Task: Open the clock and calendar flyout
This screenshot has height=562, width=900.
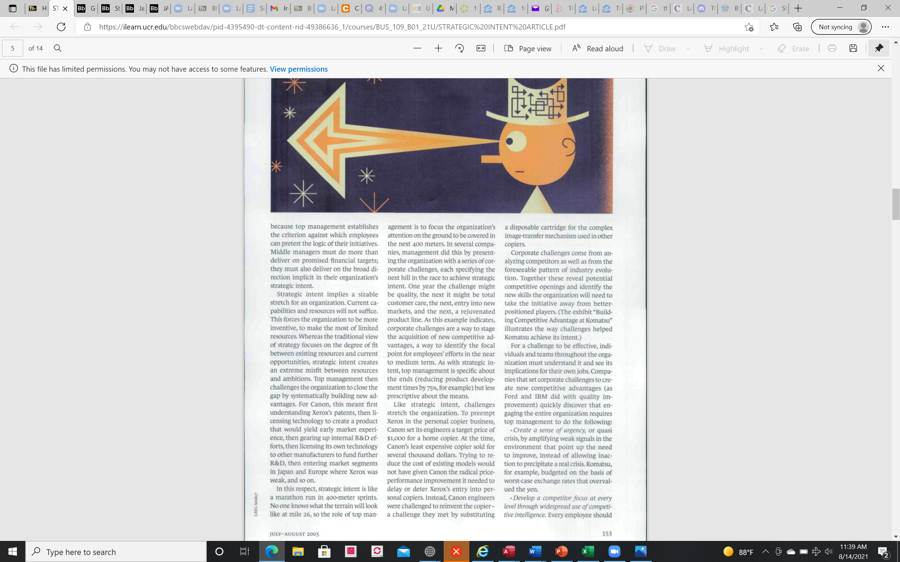Action: (853, 551)
